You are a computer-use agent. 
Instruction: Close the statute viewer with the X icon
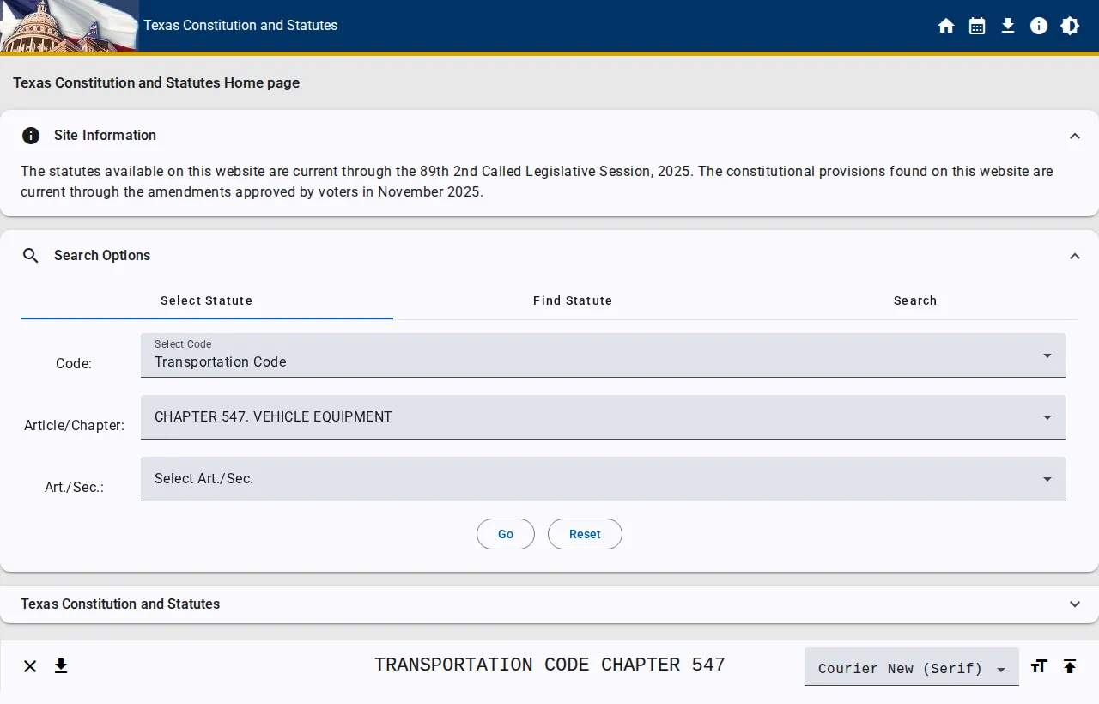coord(30,666)
